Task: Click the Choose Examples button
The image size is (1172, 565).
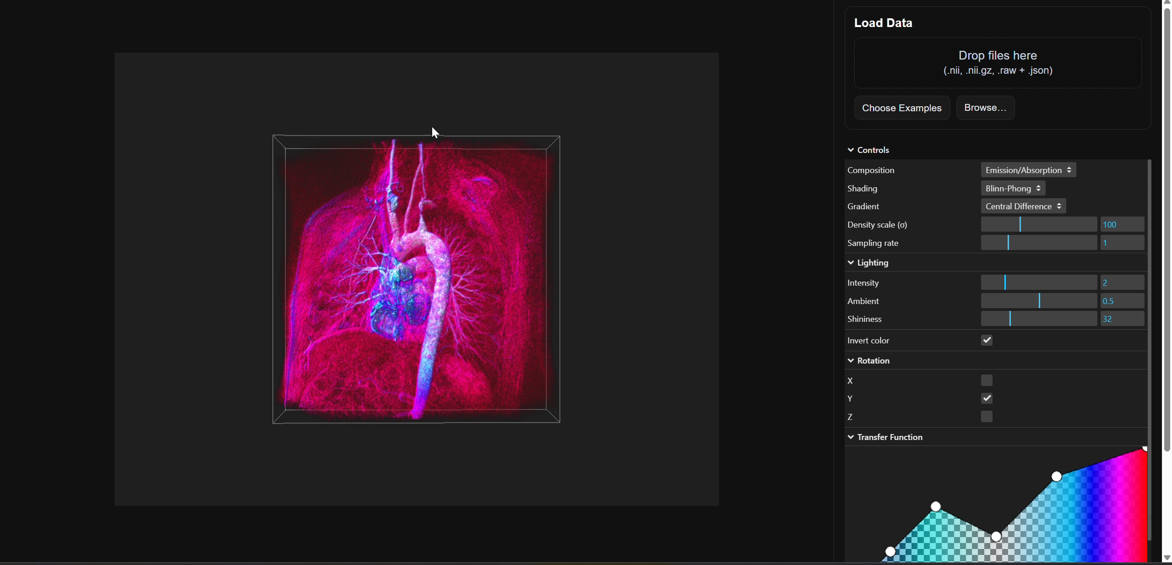Action: [902, 108]
